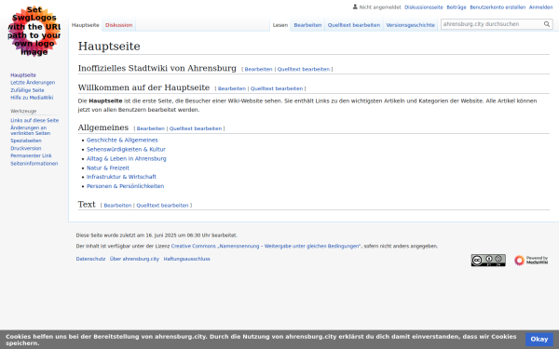Screen dimensions: 559x349
Task: Click the Creative Commons license badge
Action: (x=488, y=261)
